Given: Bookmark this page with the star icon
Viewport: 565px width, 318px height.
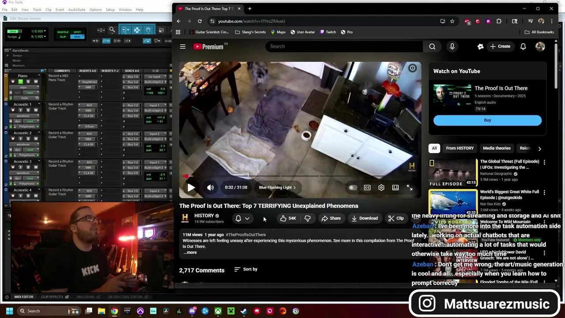Looking at the screenshot, I should pyautogui.click(x=452, y=21).
